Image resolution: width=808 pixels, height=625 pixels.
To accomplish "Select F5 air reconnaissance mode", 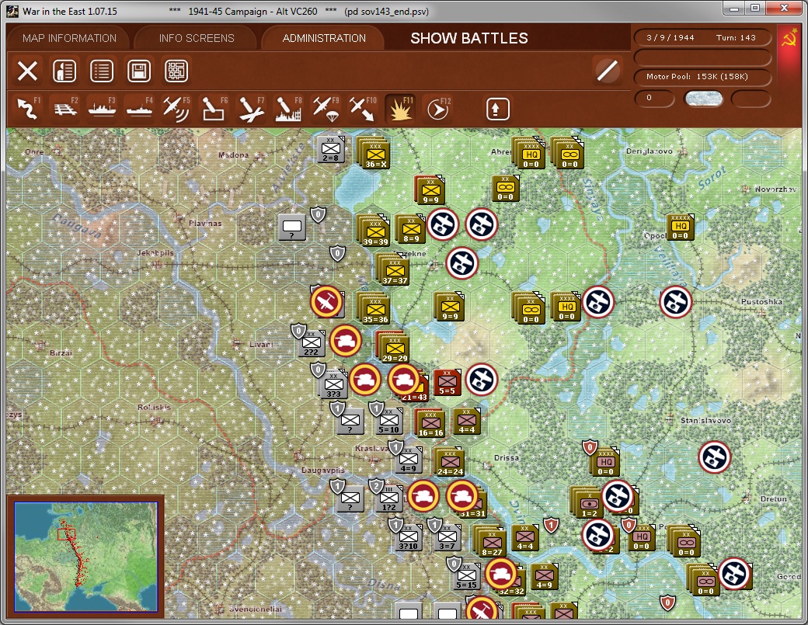I will (176, 108).
